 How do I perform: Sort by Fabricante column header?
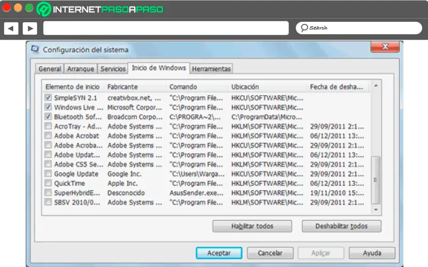[x=136, y=87]
